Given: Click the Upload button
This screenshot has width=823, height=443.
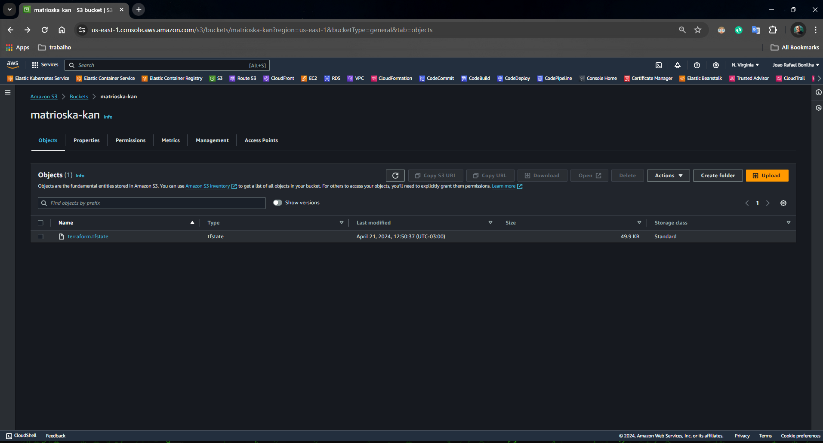Looking at the screenshot, I should click(x=767, y=176).
